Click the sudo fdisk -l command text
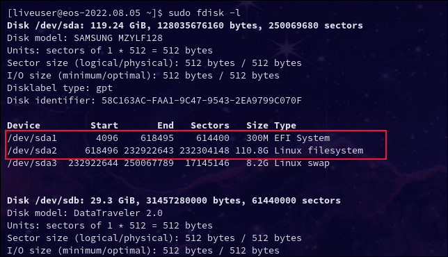This screenshot has width=448, height=257. tap(205, 13)
